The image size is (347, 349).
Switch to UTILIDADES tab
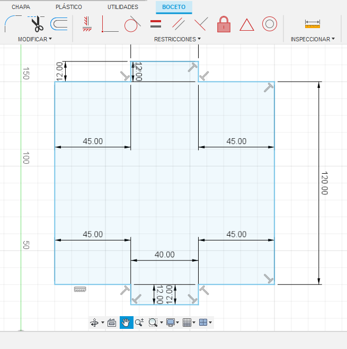[x=123, y=7]
